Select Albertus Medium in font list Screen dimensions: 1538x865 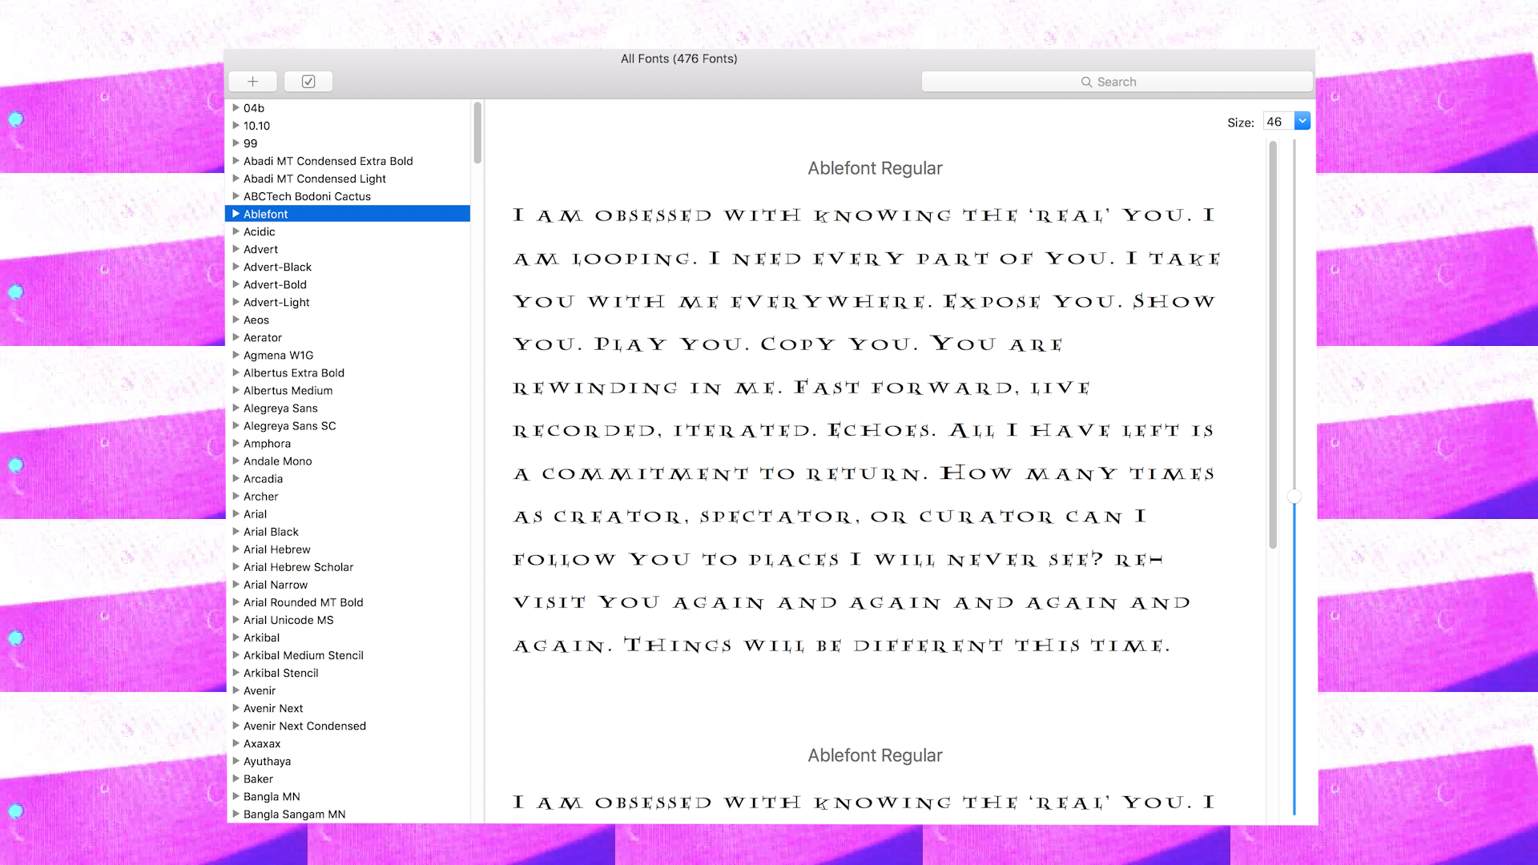pos(288,391)
